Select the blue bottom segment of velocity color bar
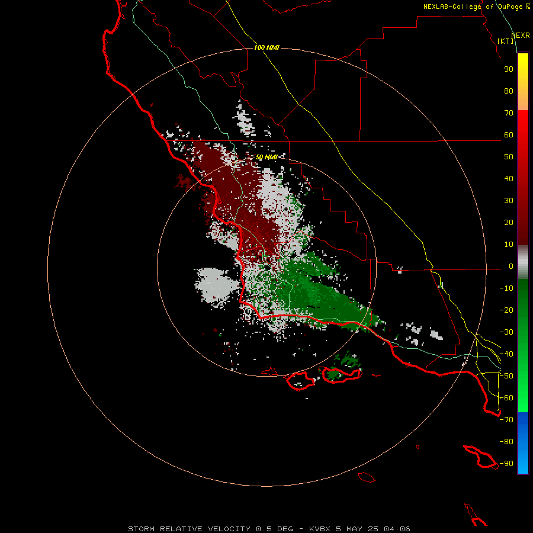The image size is (533, 533). coord(523,443)
